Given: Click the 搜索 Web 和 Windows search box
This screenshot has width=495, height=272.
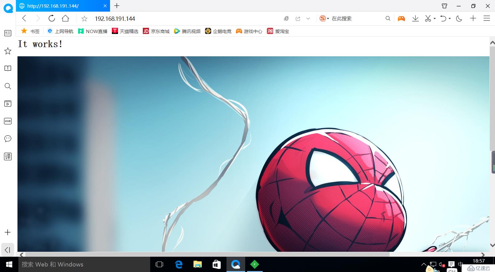Looking at the screenshot, I should 84,264.
